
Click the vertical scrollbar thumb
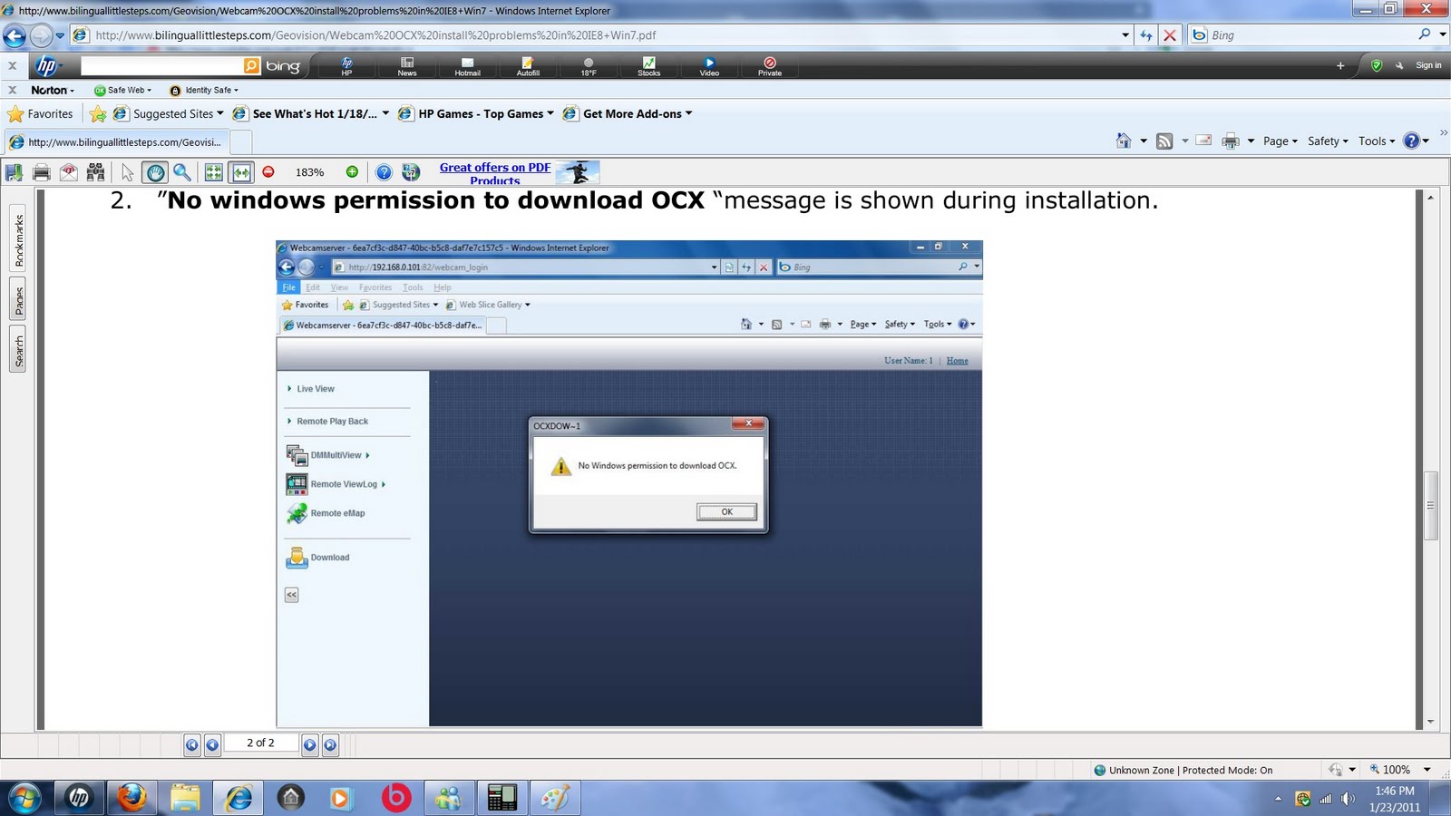(x=1431, y=506)
